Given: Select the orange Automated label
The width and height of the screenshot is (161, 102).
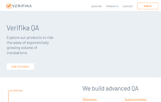Looking at the screenshot, I should [x=16, y=91].
